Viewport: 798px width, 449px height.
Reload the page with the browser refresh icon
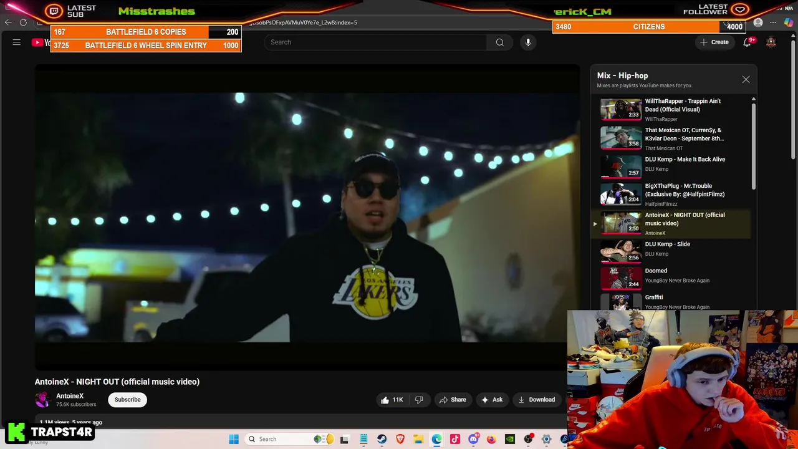click(x=23, y=22)
